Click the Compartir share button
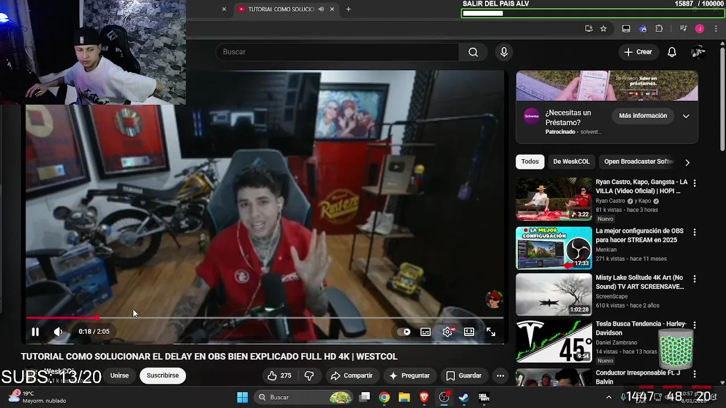Viewport: 726px width, 408px height. [352, 376]
